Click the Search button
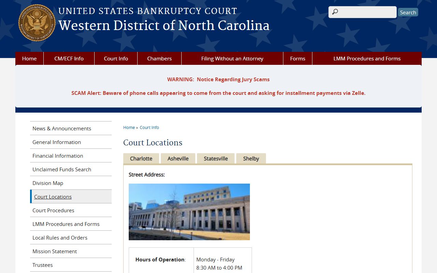 coord(408,12)
